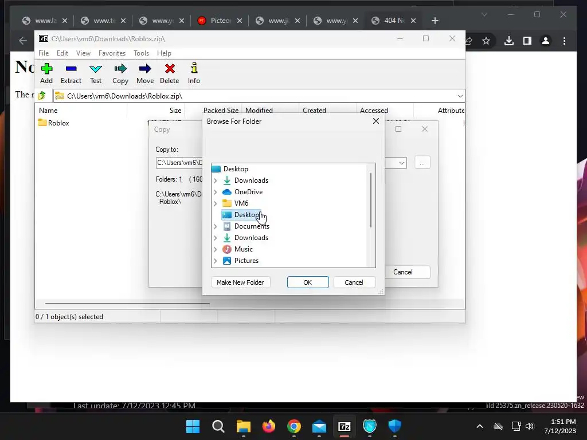
Task: Open the Info tool
Action: (194, 73)
